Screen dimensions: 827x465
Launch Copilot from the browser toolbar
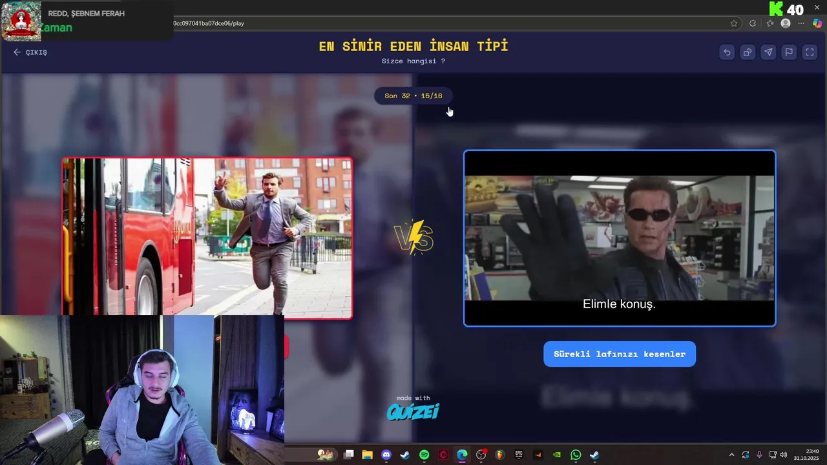817,23
